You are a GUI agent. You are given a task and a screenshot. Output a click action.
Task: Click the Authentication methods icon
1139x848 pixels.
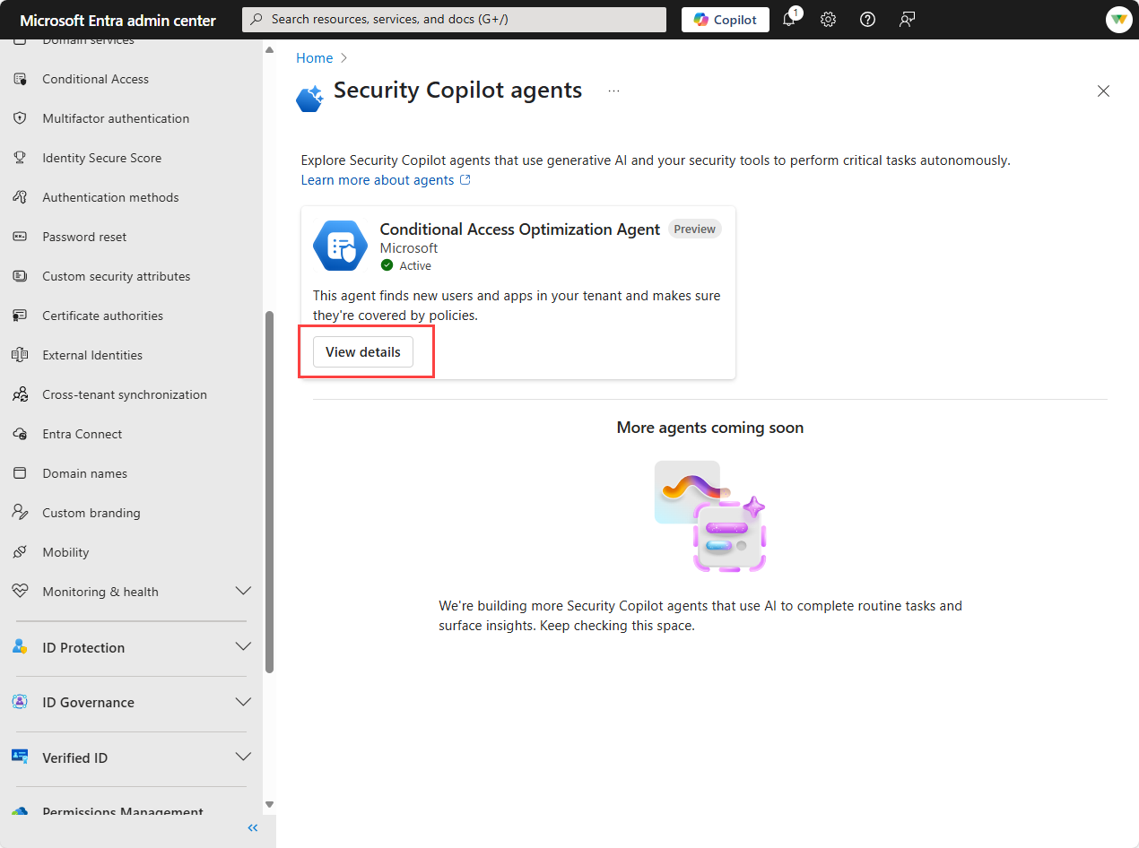tap(20, 197)
